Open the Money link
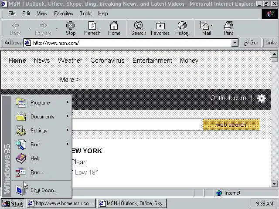279x209 pixels. pyautogui.click(x=189, y=61)
